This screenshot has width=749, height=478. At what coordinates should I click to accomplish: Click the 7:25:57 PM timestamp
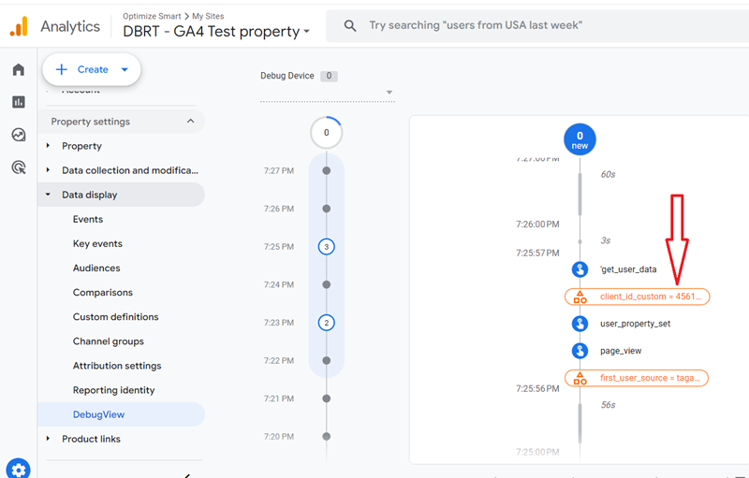[x=537, y=253]
